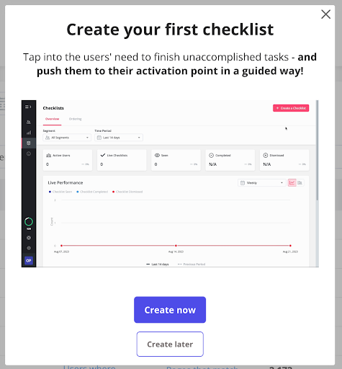342x369 pixels.
Task: Open the users icon in the dark sidebar
Action: (x=29, y=122)
